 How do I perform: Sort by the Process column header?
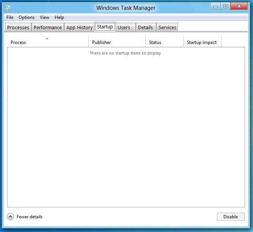(48, 41)
